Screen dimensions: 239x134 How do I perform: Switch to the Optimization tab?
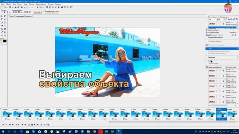[19, 16]
